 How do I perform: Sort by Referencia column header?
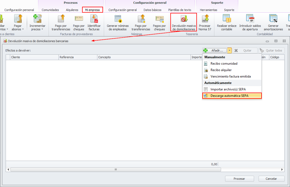click(78, 57)
